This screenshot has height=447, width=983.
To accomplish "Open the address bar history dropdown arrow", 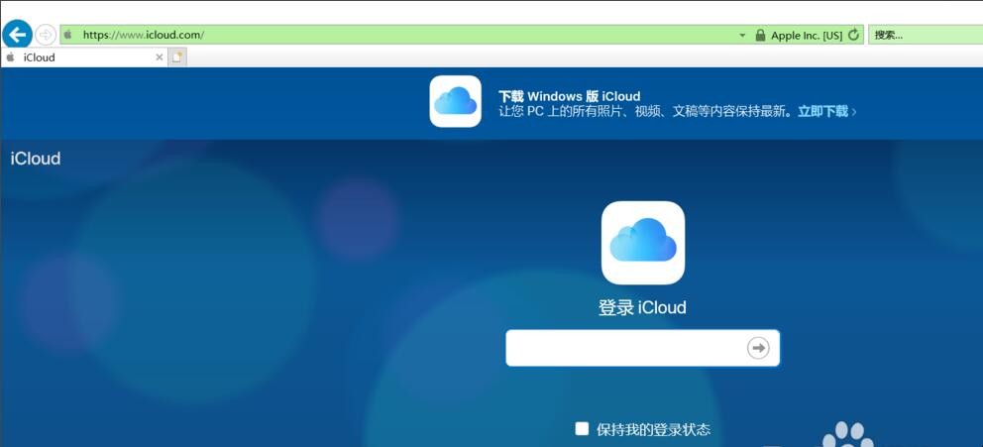I will click(x=742, y=35).
